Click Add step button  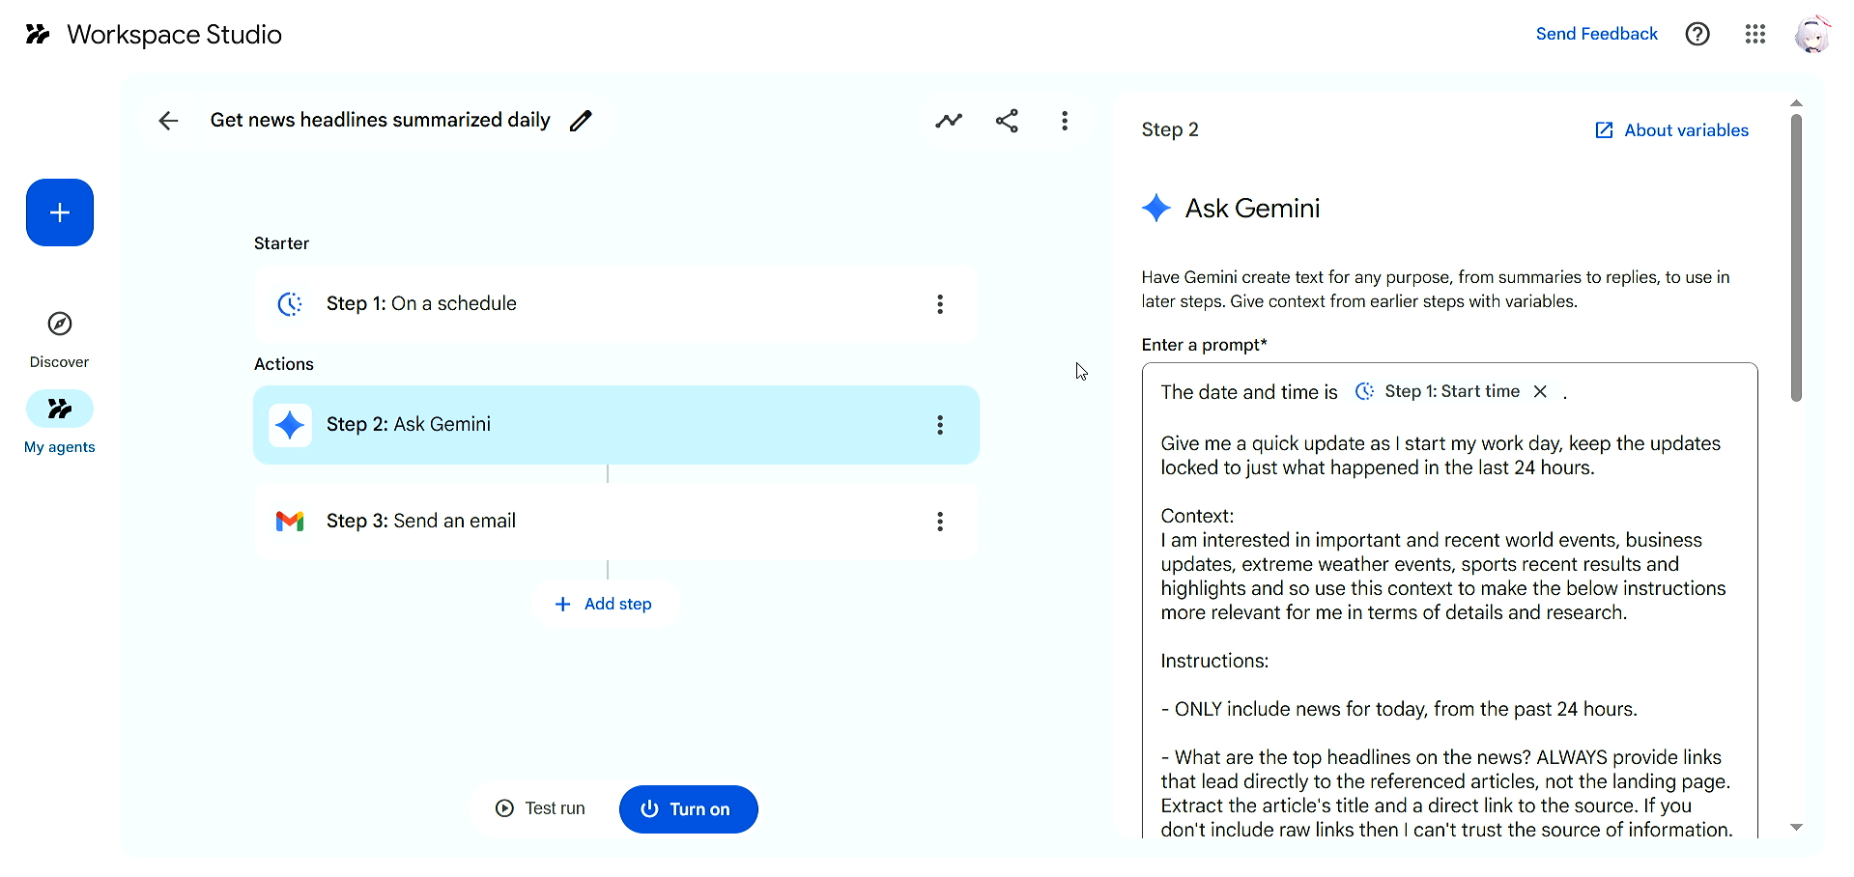click(605, 604)
